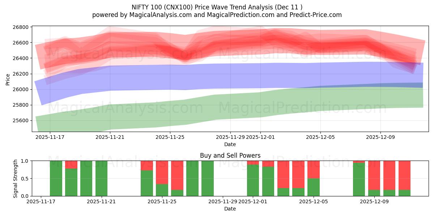The width and height of the screenshot is (434, 217).
Task: Click the Signal Strength axis label
Action: click(x=15, y=178)
